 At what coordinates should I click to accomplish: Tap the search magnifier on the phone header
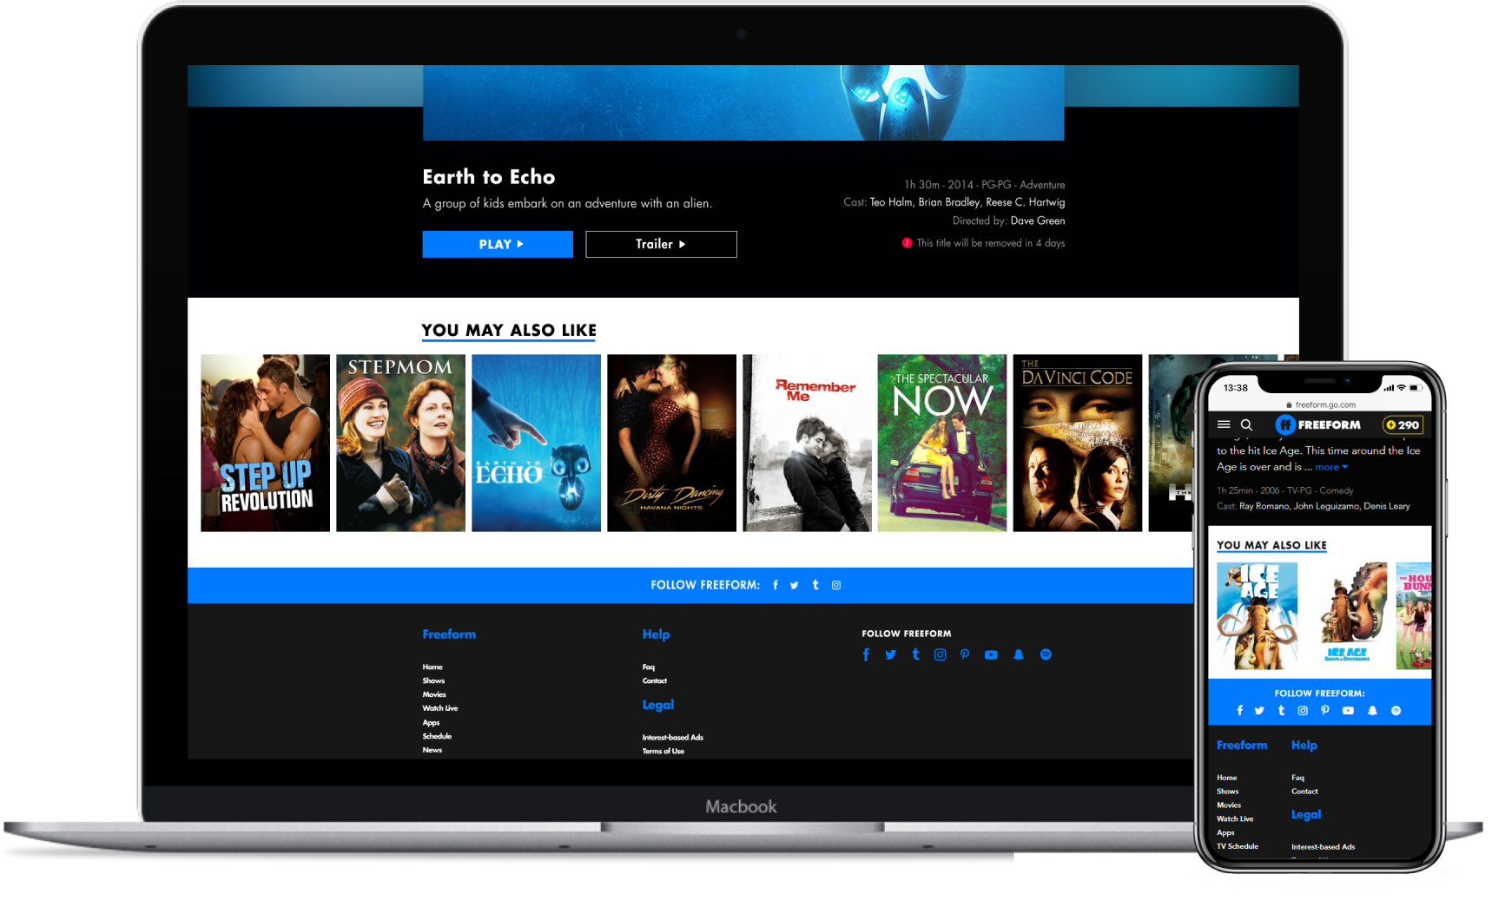click(x=1246, y=424)
